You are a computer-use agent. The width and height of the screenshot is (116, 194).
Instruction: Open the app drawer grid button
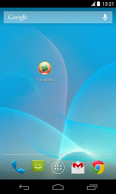coord(58,167)
